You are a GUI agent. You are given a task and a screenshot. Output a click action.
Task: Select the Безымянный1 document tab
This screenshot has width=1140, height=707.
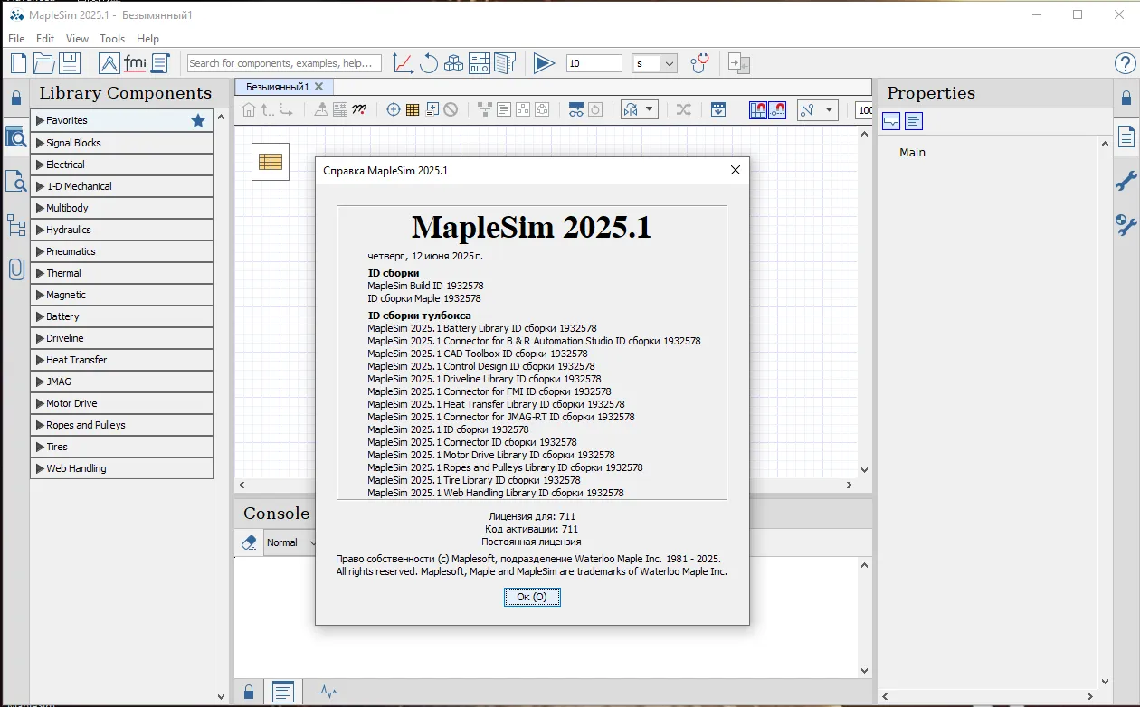[278, 87]
